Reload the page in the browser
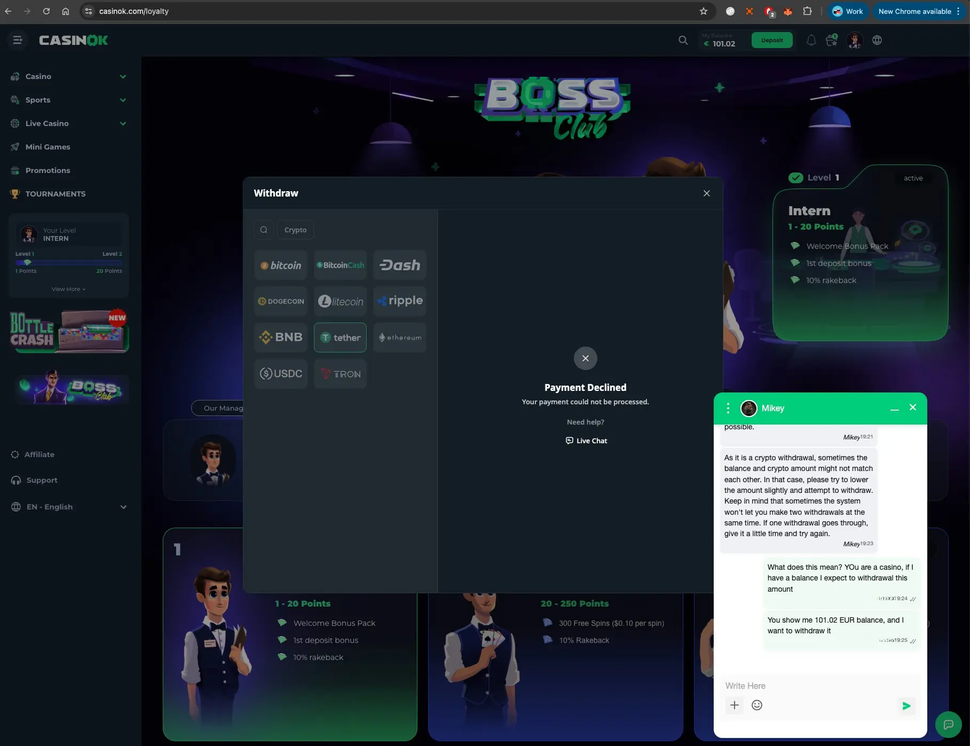Viewport: 970px width, 746px height. (46, 11)
